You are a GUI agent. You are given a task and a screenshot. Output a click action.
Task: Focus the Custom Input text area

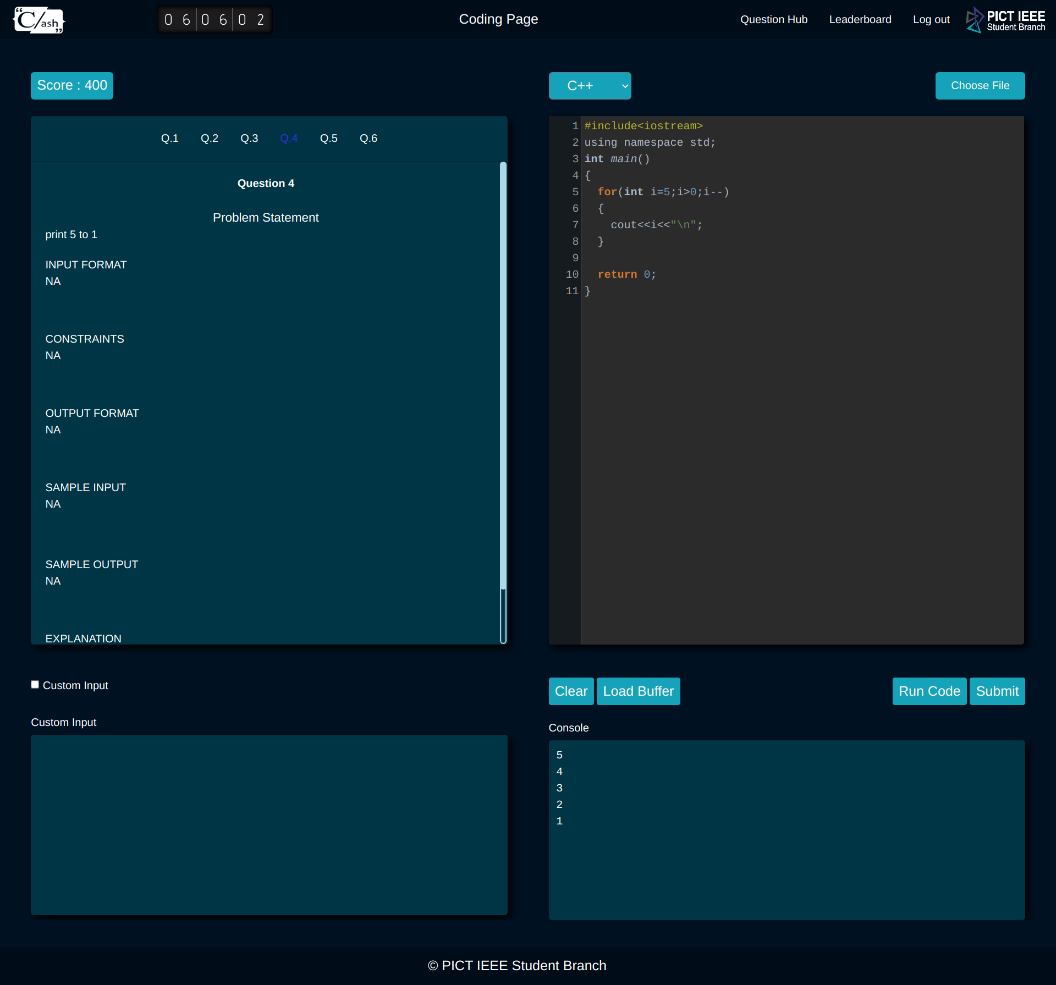pos(269,825)
